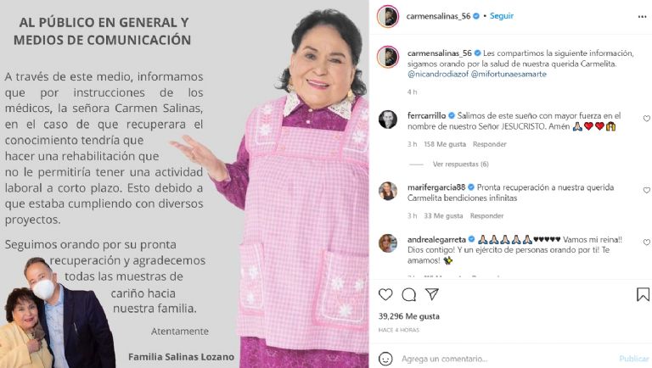Like andrealegarreta's comment heart
This screenshot has height=368, width=652.
tap(647, 243)
